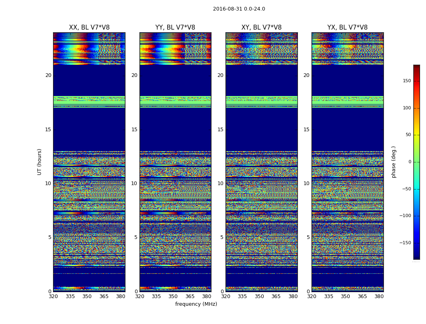Click the '5' hour tick of XY plot
The height and width of the screenshot is (324, 426).
222,237
